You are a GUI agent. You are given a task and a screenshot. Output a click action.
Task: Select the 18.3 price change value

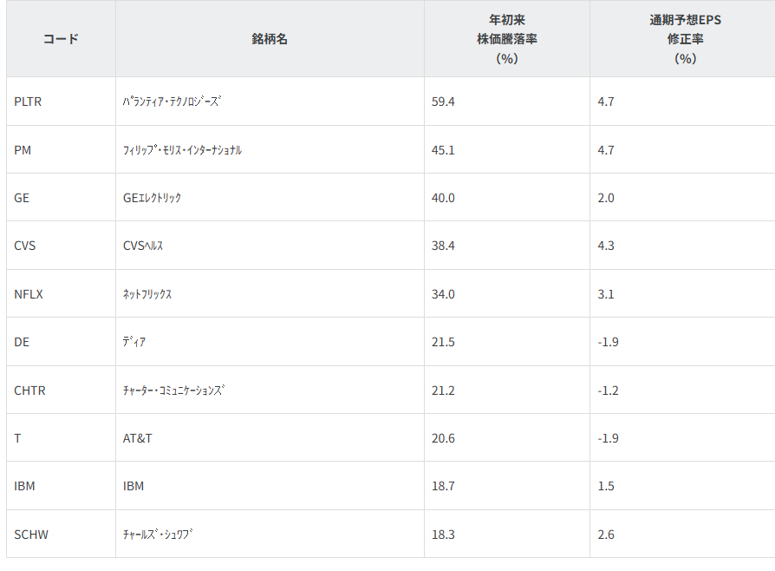click(x=443, y=535)
